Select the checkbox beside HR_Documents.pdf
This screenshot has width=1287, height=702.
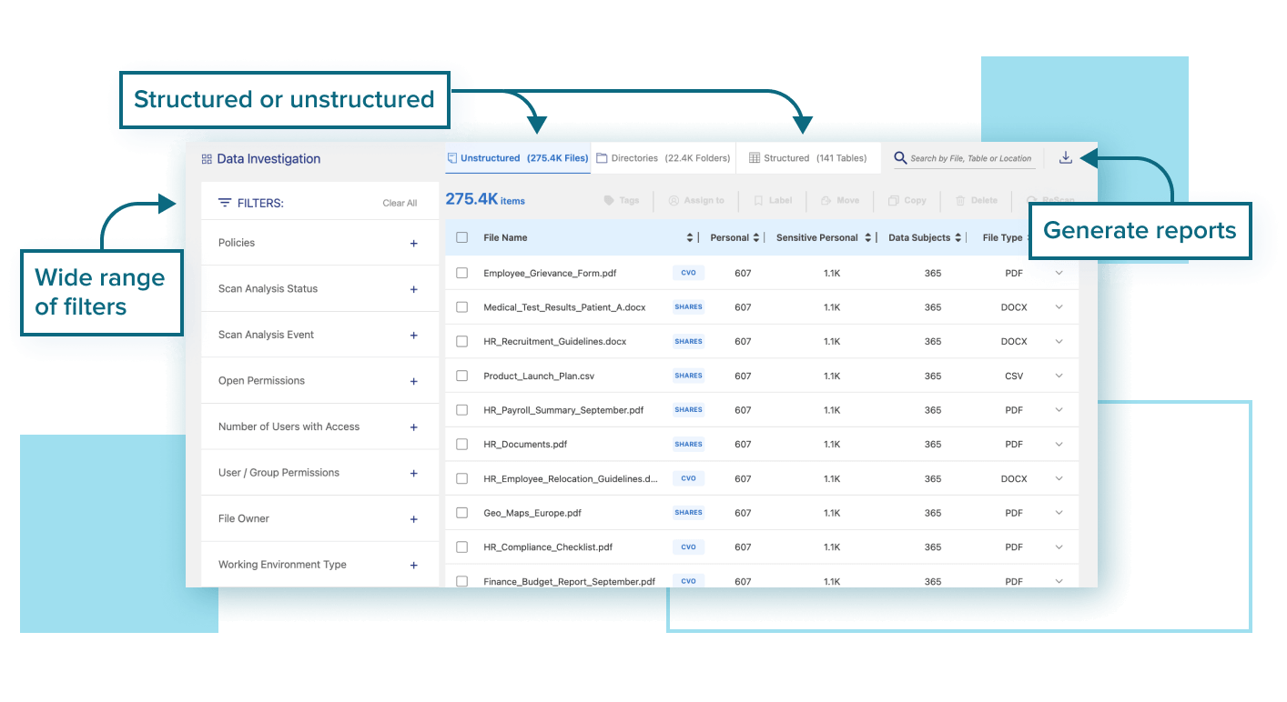click(x=461, y=444)
